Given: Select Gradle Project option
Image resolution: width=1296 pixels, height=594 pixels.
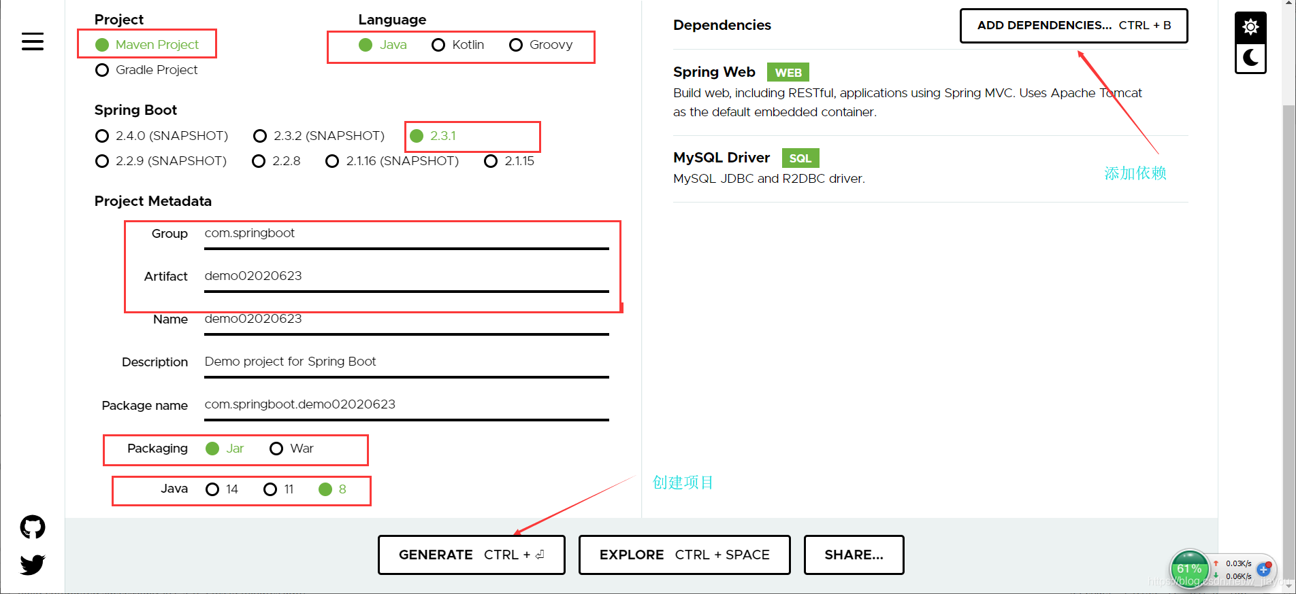Looking at the screenshot, I should [146, 70].
